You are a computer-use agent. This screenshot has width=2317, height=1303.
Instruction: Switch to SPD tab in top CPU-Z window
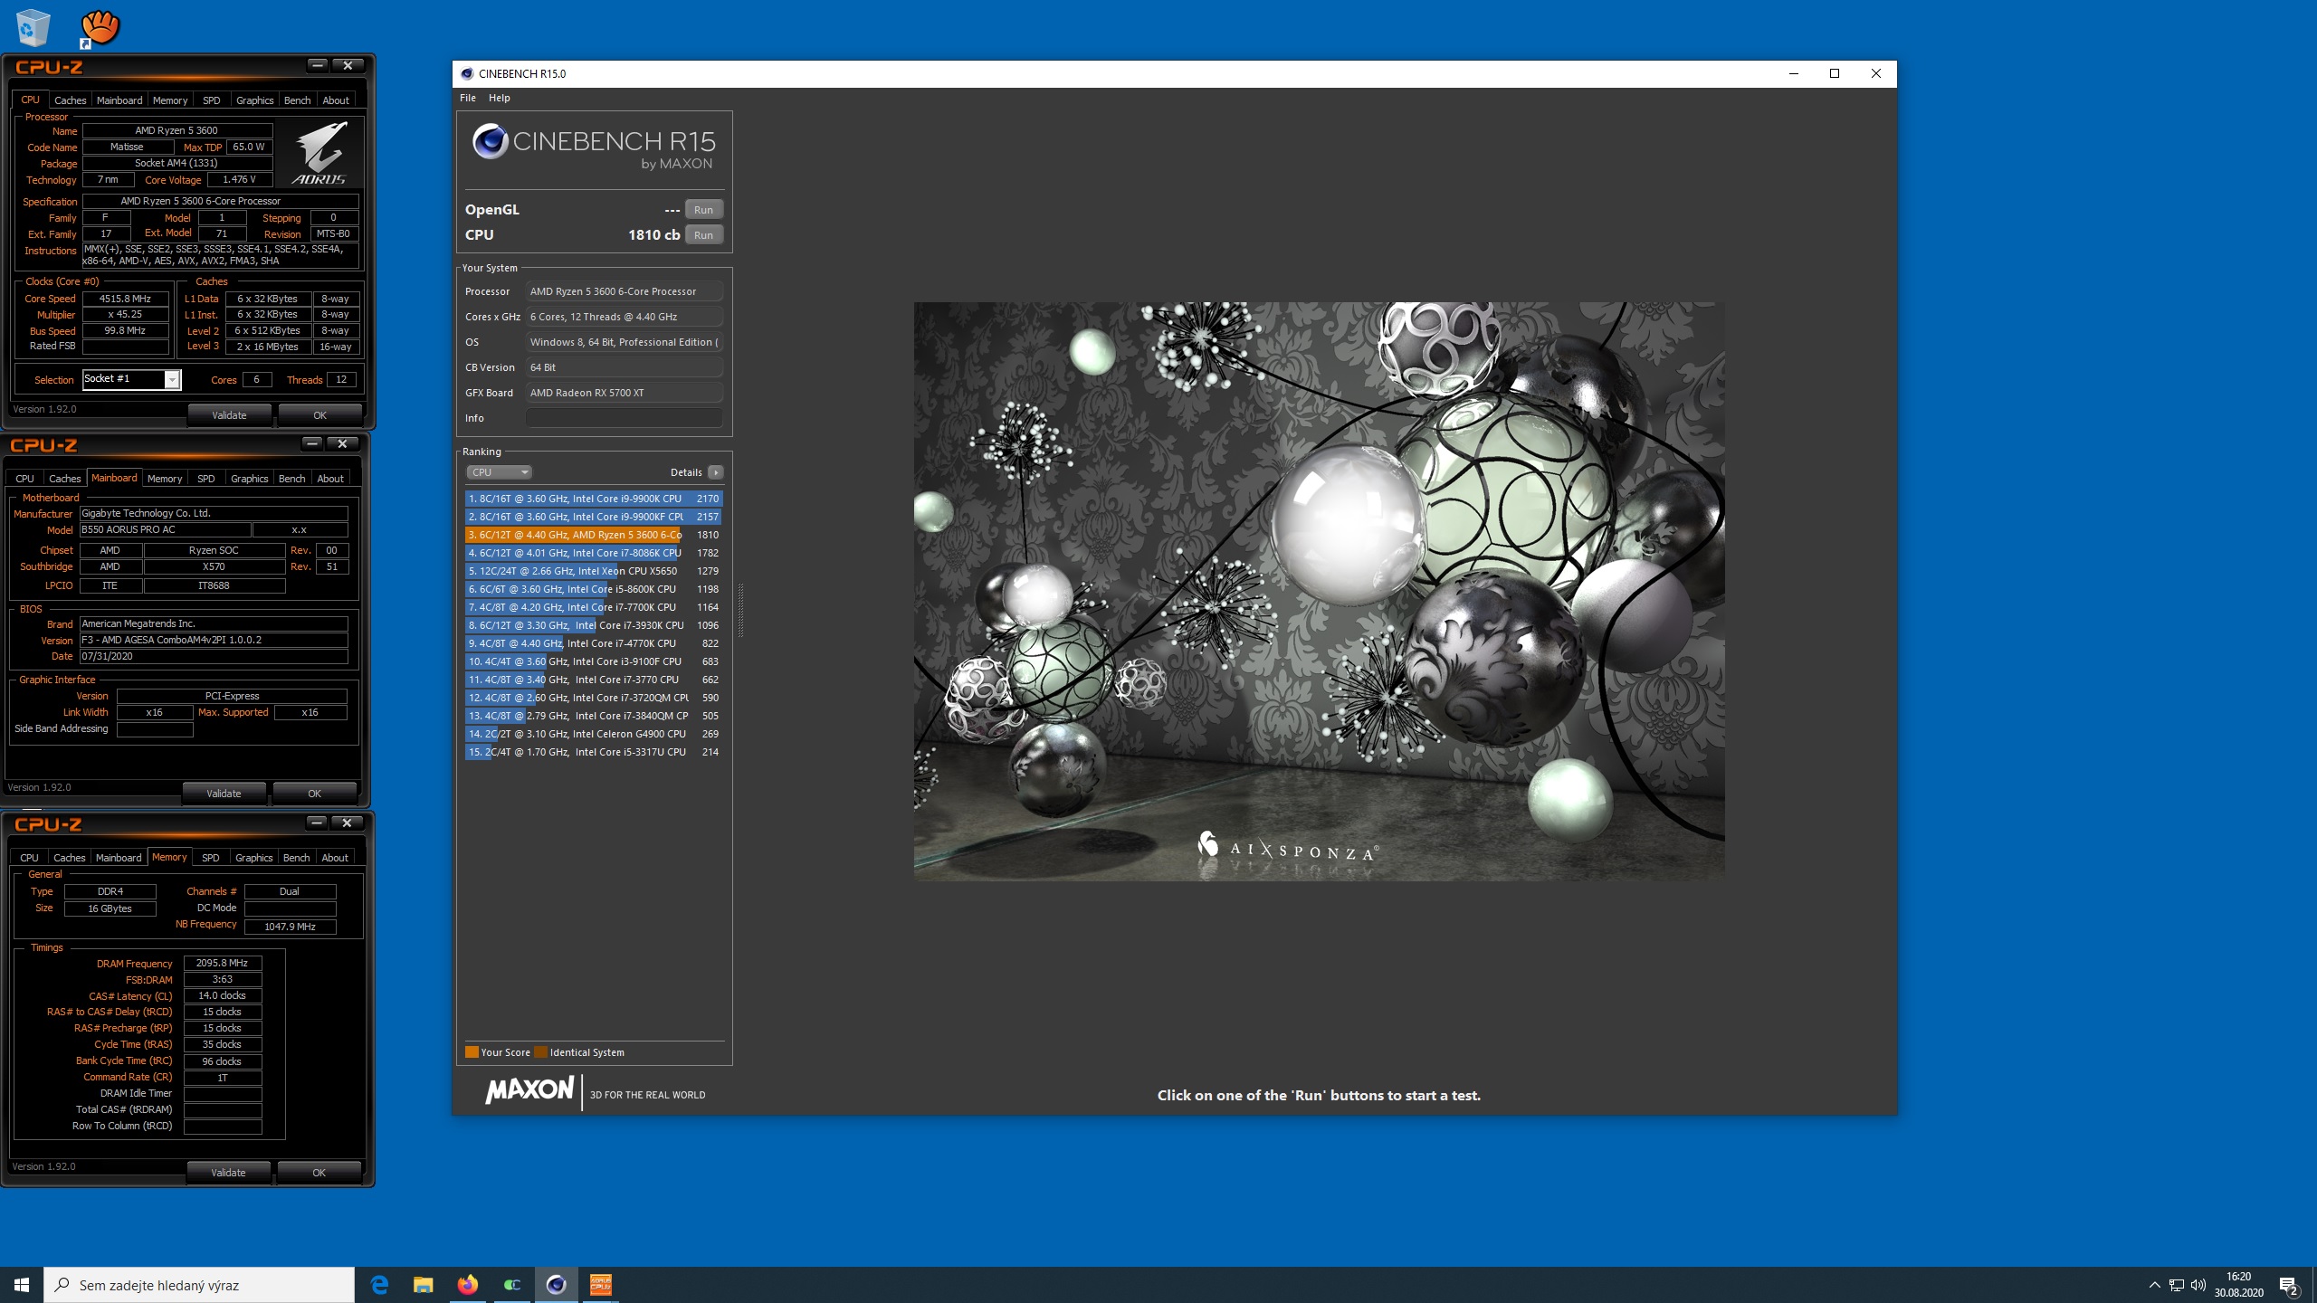[x=211, y=100]
